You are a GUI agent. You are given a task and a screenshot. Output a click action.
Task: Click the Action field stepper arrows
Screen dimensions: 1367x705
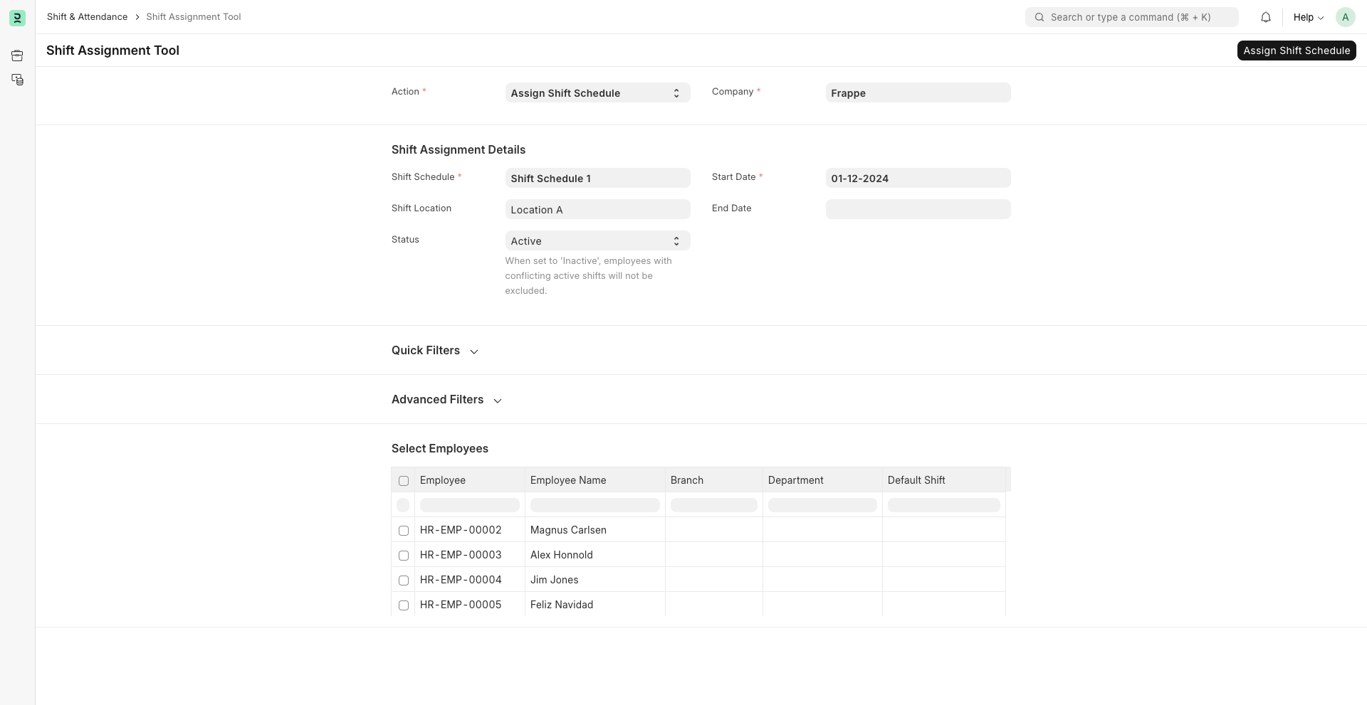pos(676,92)
